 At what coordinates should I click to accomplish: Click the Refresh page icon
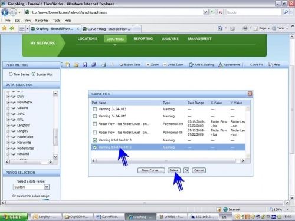click(x=213, y=12)
